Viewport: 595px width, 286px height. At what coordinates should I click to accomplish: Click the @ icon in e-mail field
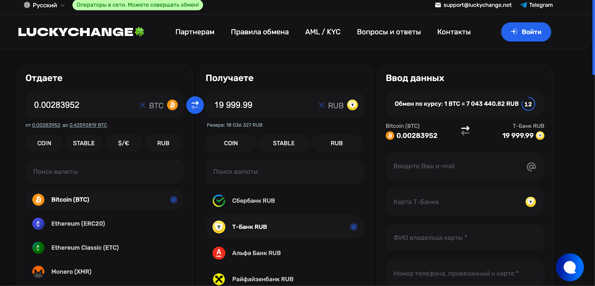pyautogui.click(x=531, y=167)
